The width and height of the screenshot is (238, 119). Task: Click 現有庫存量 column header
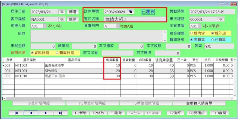[164, 60]
